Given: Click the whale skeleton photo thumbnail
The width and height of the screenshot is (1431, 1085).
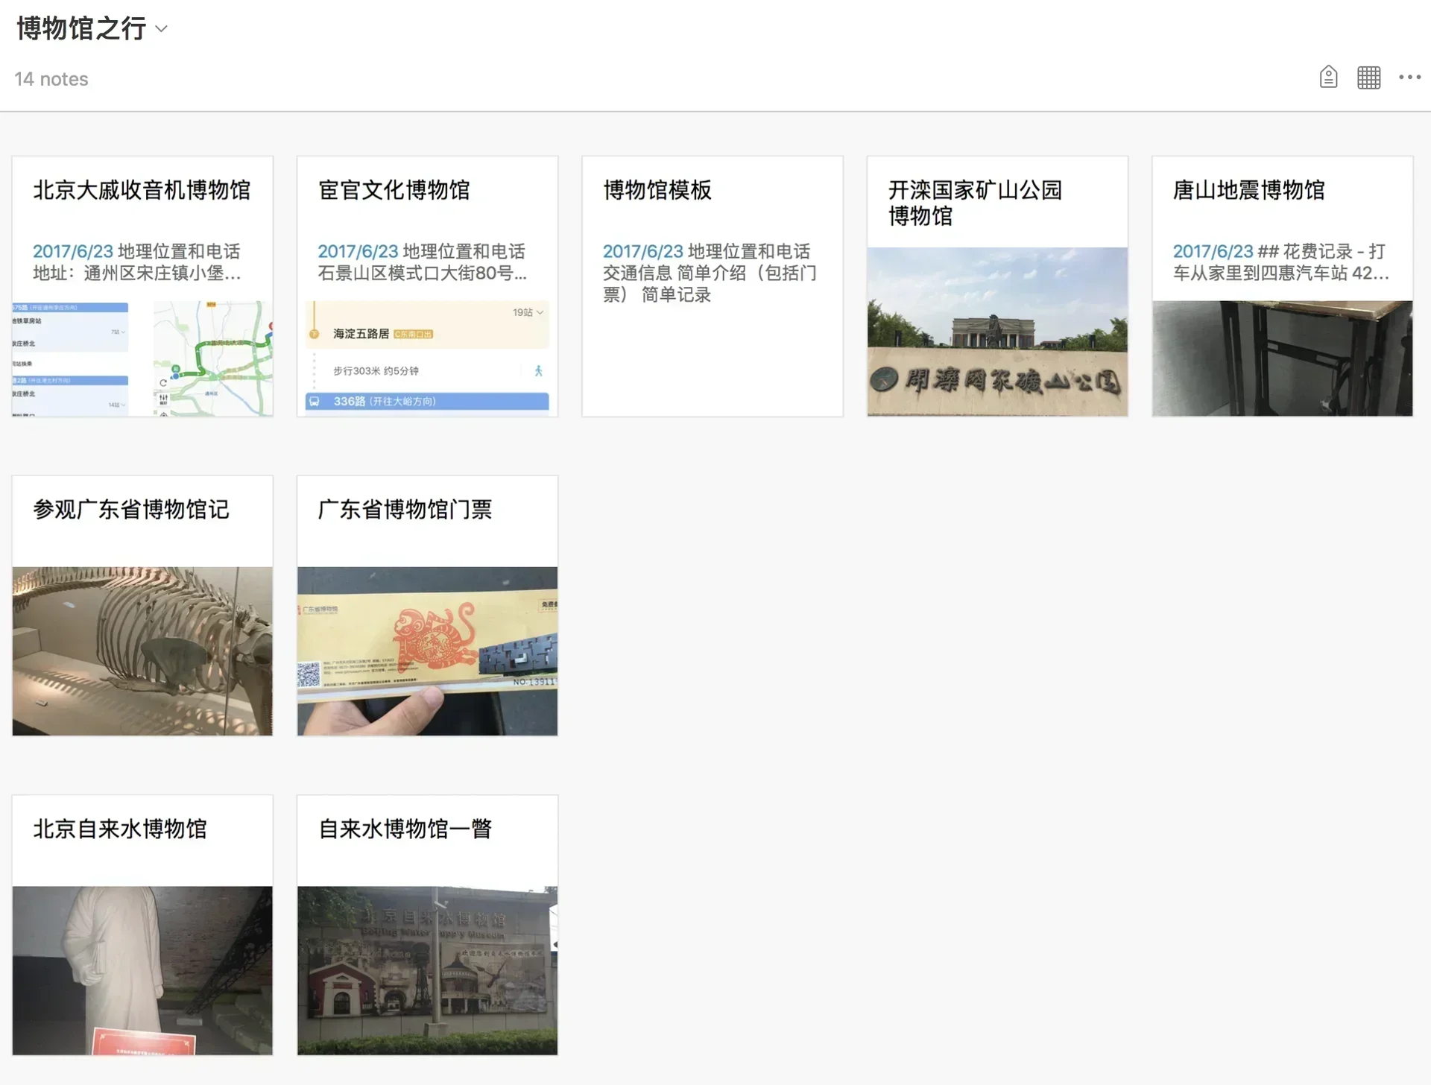Looking at the screenshot, I should [x=142, y=651].
